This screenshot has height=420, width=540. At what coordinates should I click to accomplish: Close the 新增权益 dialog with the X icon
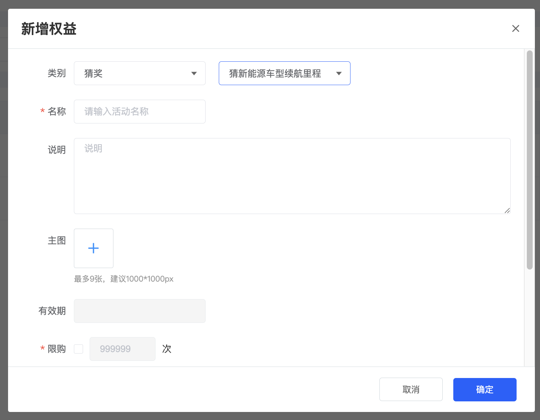515,28
